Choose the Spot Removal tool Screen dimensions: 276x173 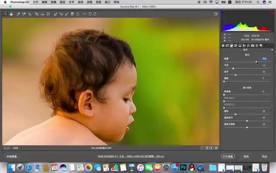pos(56,14)
